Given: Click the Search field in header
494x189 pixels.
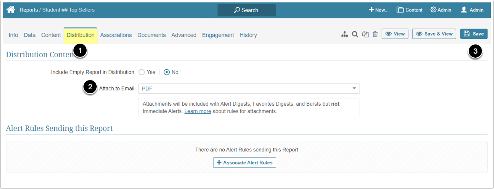Looking at the screenshot, I should [246, 10].
